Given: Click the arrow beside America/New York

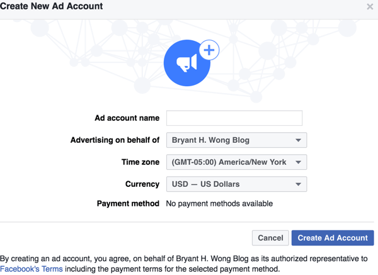Looking at the screenshot, I should point(299,162).
